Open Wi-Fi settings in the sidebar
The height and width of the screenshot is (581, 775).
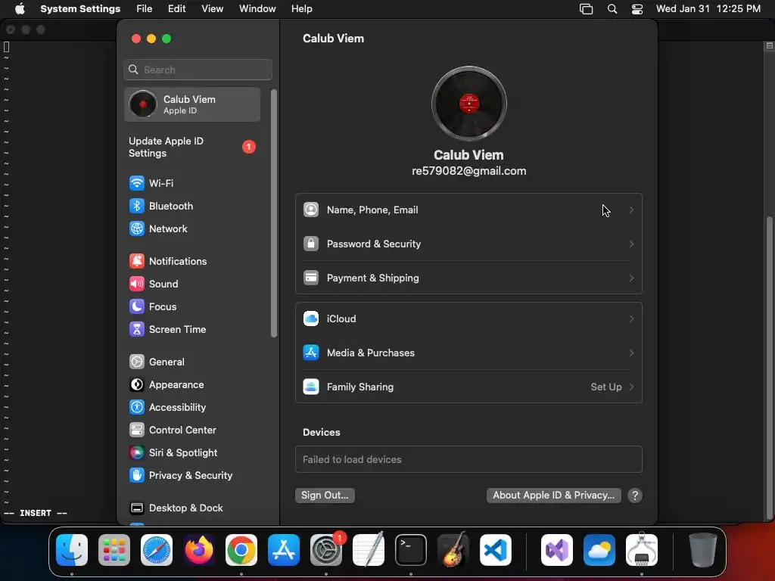[x=193, y=183]
